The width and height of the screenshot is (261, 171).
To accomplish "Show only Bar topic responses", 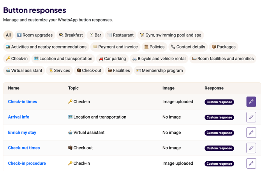I will [95, 35].
